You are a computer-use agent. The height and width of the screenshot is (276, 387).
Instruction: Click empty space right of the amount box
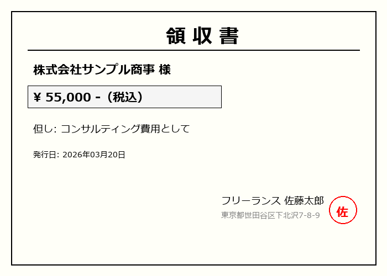(287, 97)
